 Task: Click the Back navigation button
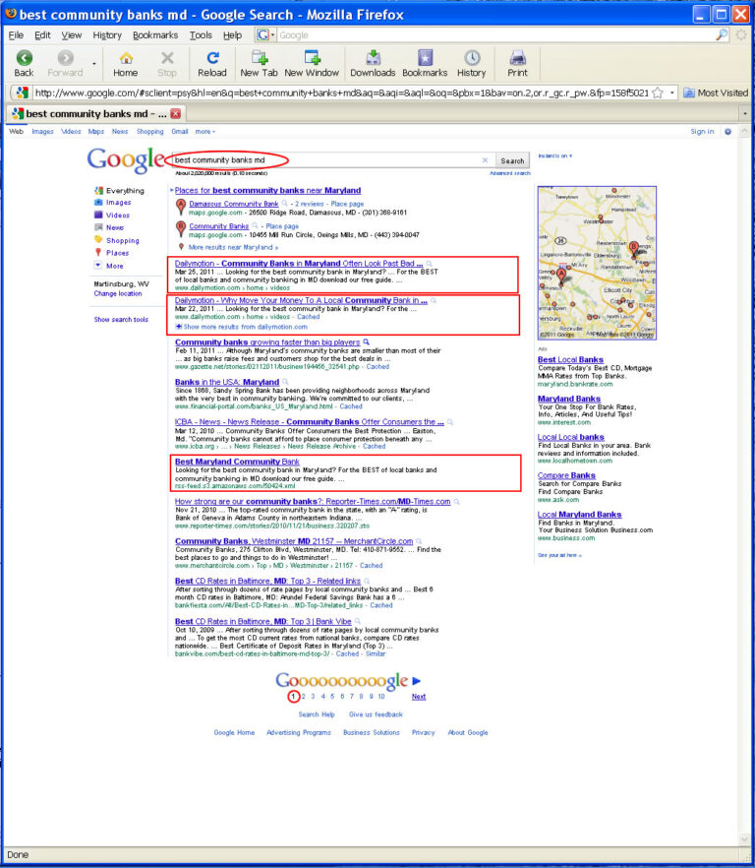coord(24,64)
